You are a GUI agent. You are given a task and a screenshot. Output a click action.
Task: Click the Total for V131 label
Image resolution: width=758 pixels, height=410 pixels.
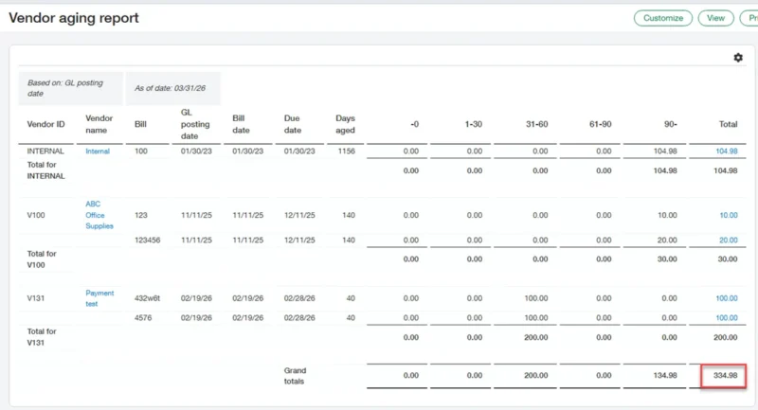pyautogui.click(x=42, y=336)
